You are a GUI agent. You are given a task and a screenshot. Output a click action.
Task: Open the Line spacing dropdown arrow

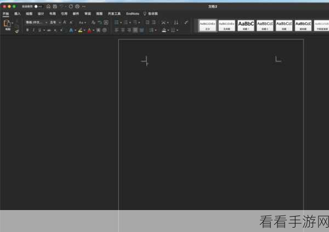156,31
